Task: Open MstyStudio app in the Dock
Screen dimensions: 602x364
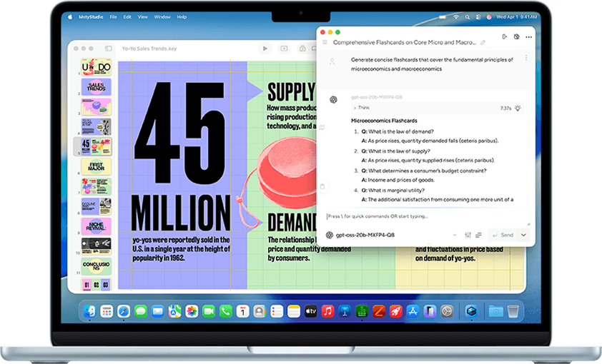Action: [x=471, y=311]
